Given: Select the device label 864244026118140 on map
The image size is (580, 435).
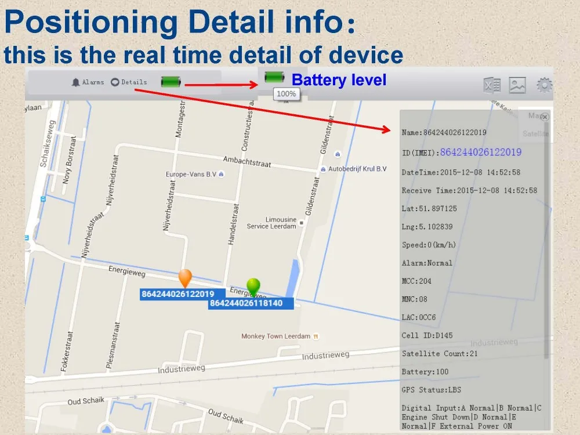Looking at the screenshot, I should pyautogui.click(x=251, y=303).
